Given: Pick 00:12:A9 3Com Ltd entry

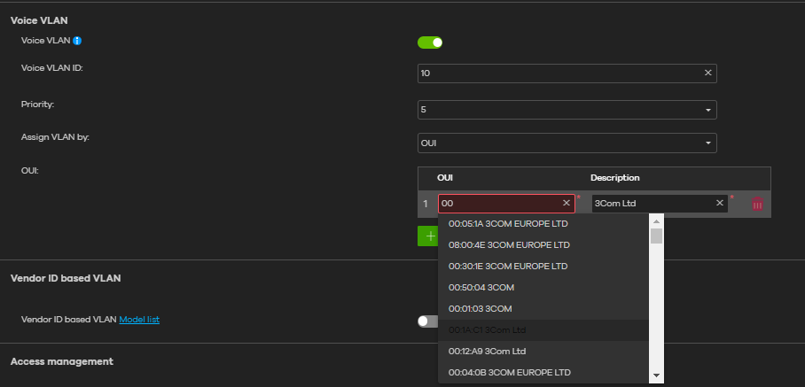Looking at the screenshot, I should pos(487,351).
